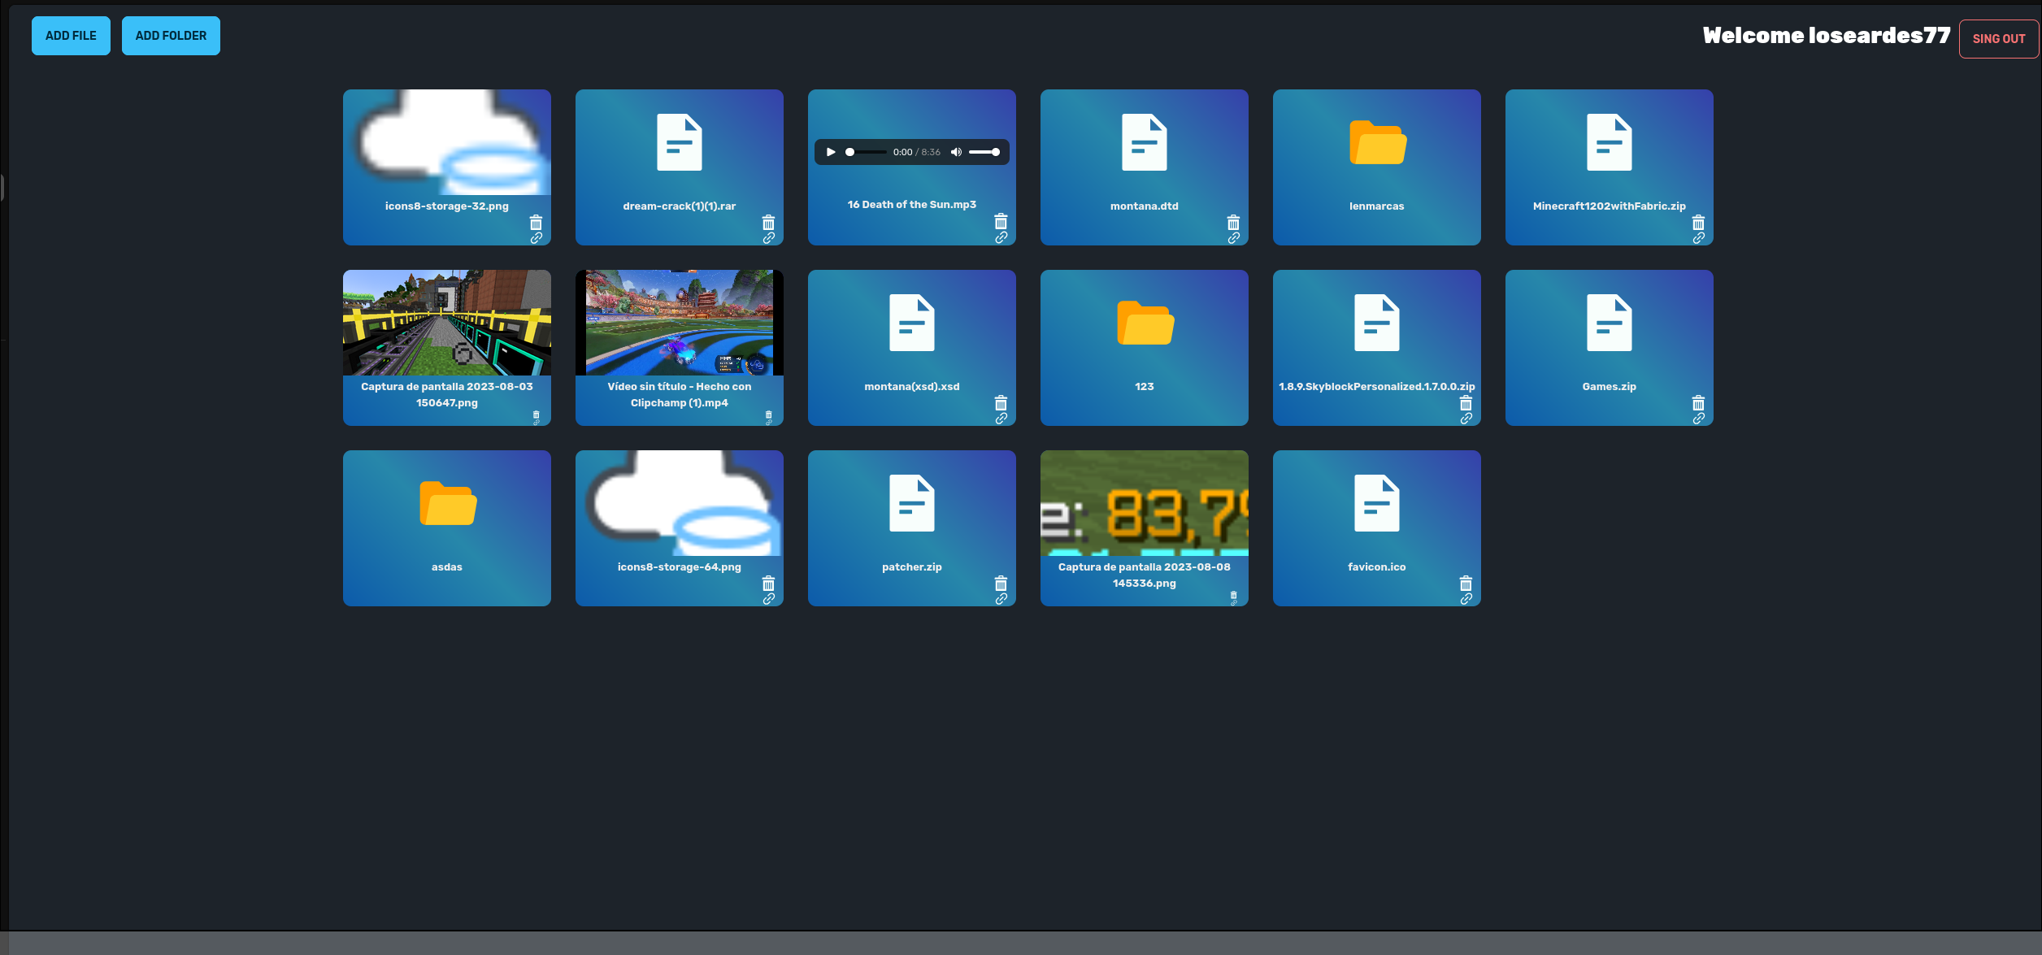Click dream-crack(1)(1).rar document icon
Image resolution: width=2042 pixels, height=955 pixels.
tap(679, 142)
